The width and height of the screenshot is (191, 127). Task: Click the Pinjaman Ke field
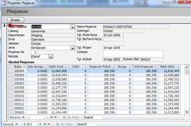pyautogui.click(x=34, y=52)
